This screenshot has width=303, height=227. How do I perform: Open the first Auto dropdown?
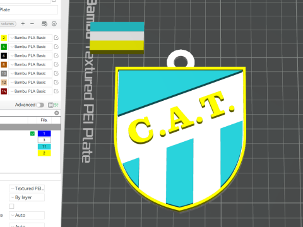point(27,215)
